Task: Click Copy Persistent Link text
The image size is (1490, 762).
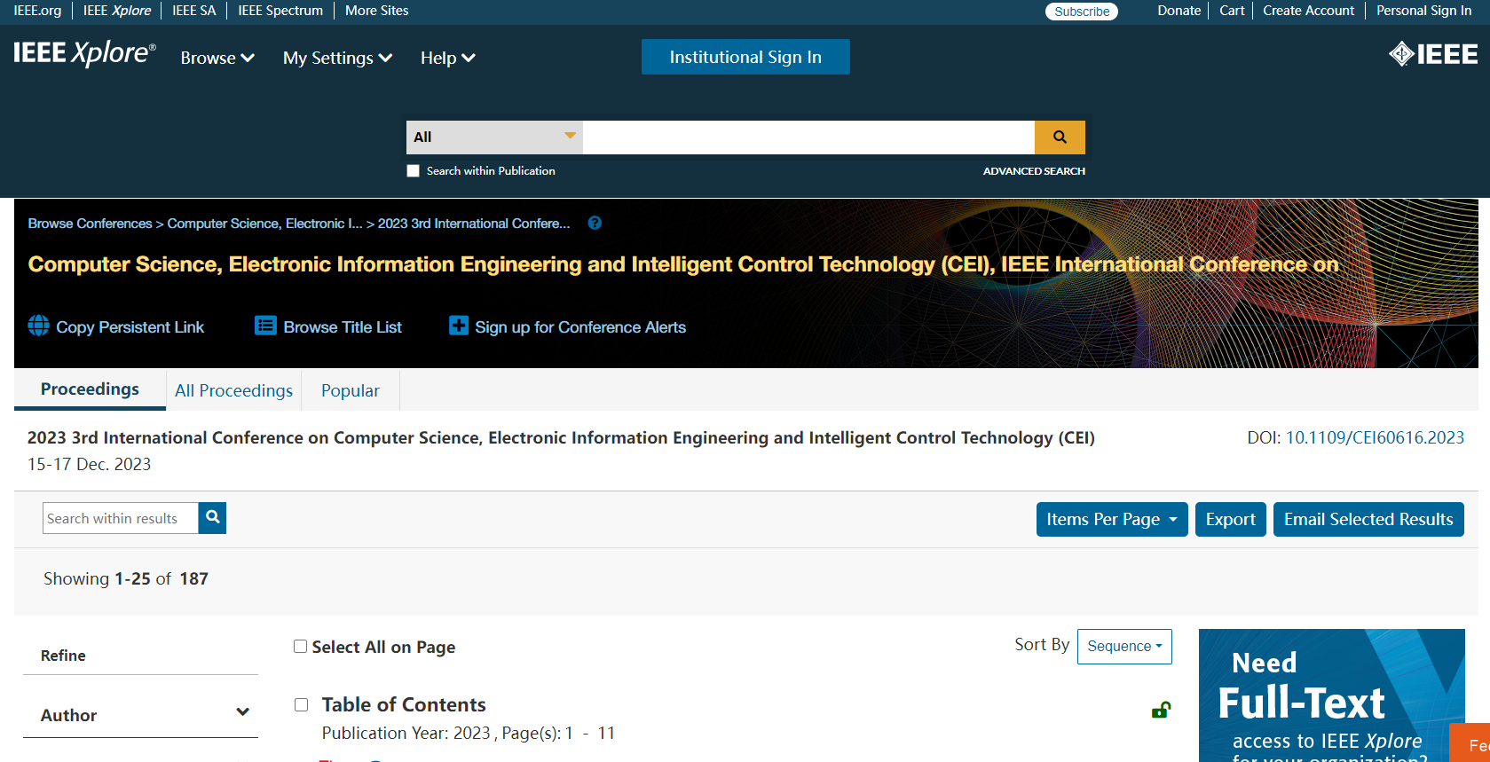Action: 130,327
